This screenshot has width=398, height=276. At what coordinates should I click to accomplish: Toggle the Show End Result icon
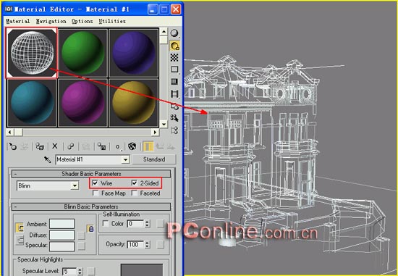click(x=148, y=146)
